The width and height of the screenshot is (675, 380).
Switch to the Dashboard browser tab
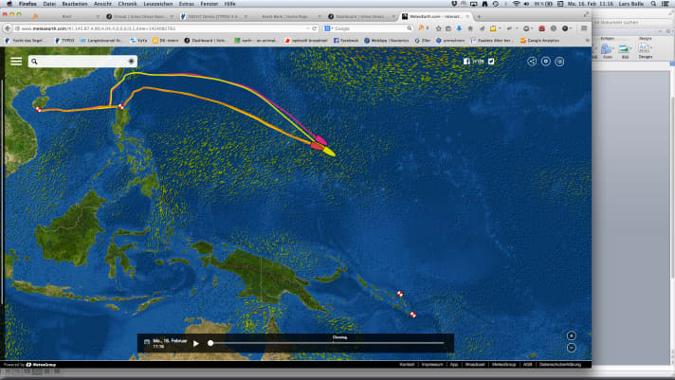point(357,17)
